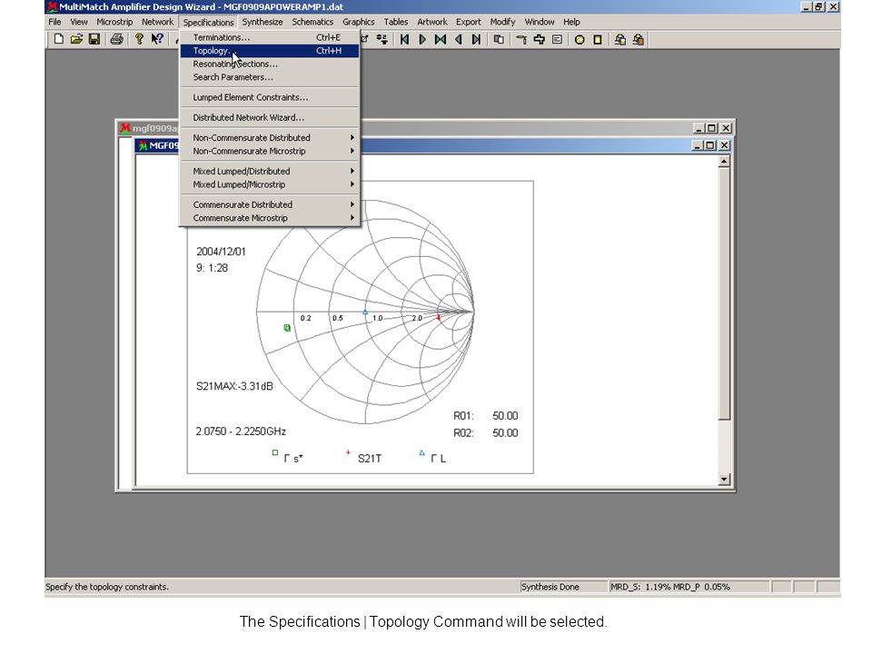
Task: Choose Terminations… from the Specifications menu
Action: (270, 37)
